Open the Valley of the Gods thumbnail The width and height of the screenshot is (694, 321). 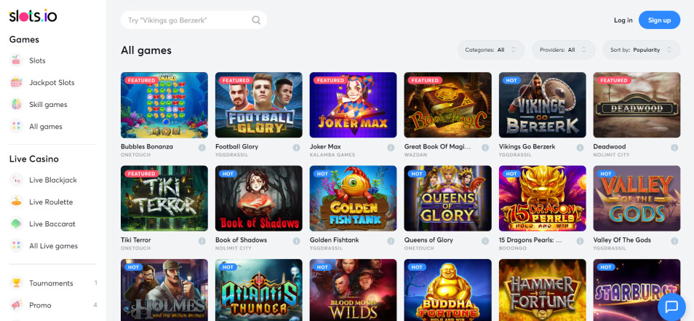(637, 199)
